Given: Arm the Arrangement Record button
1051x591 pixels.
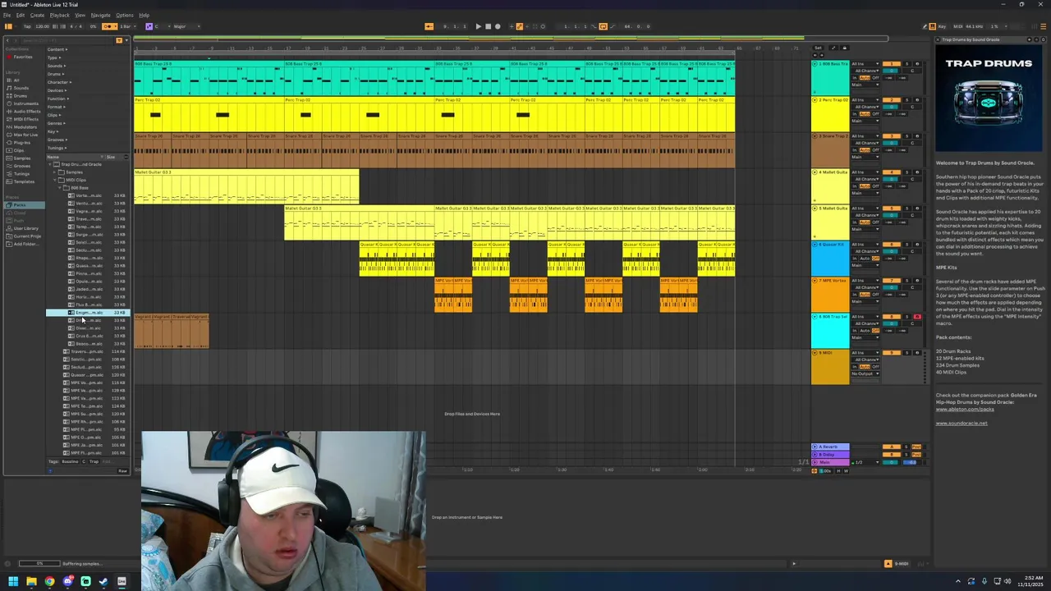Looking at the screenshot, I should click(498, 26).
